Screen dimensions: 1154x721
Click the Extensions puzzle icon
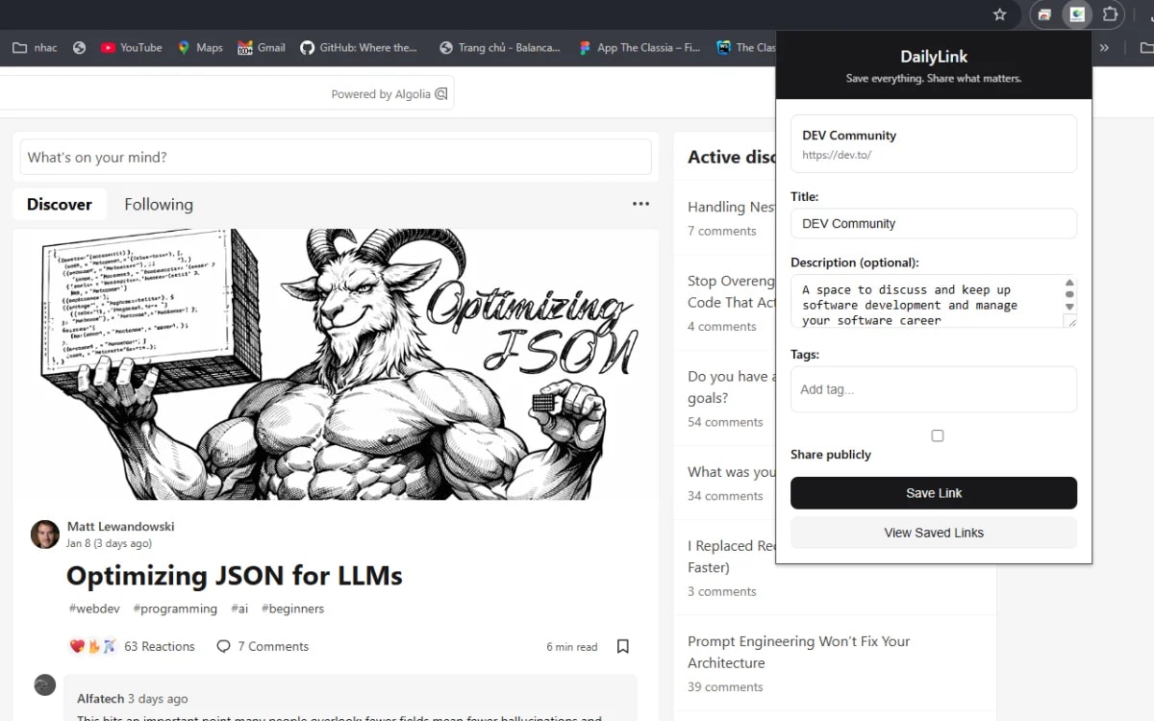pos(1111,14)
